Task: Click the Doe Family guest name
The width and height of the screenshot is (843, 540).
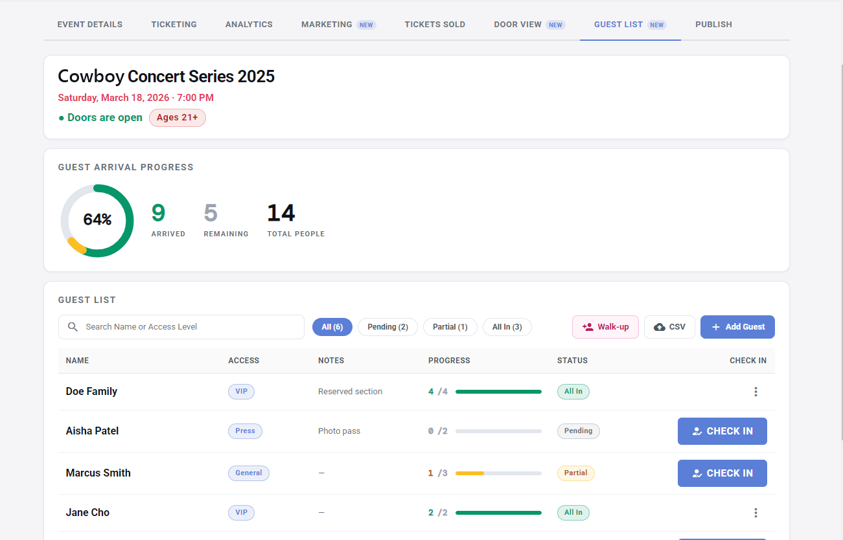Action: point(91,392)
